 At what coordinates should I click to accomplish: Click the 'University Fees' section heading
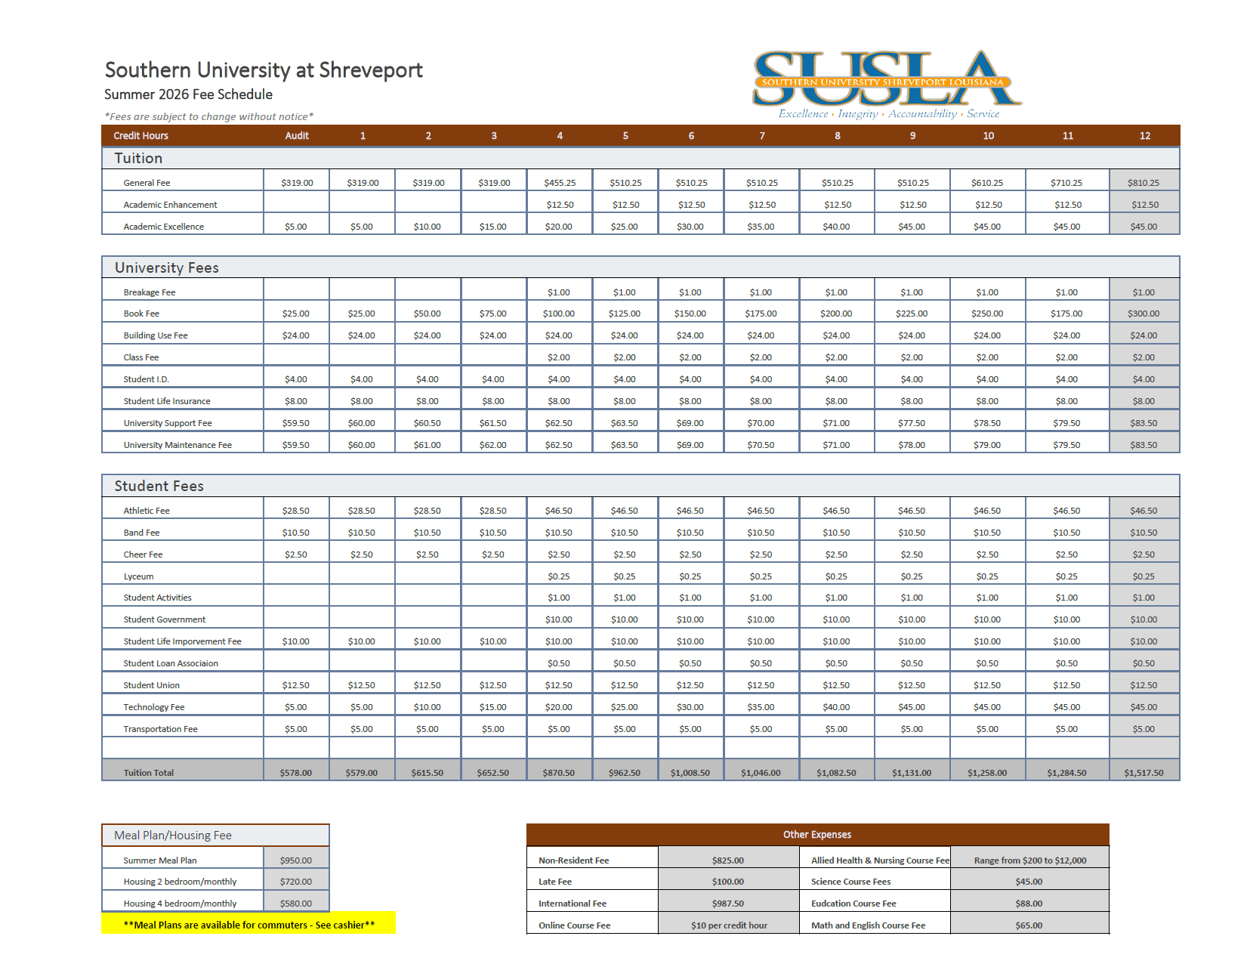(x=167, y=267)
